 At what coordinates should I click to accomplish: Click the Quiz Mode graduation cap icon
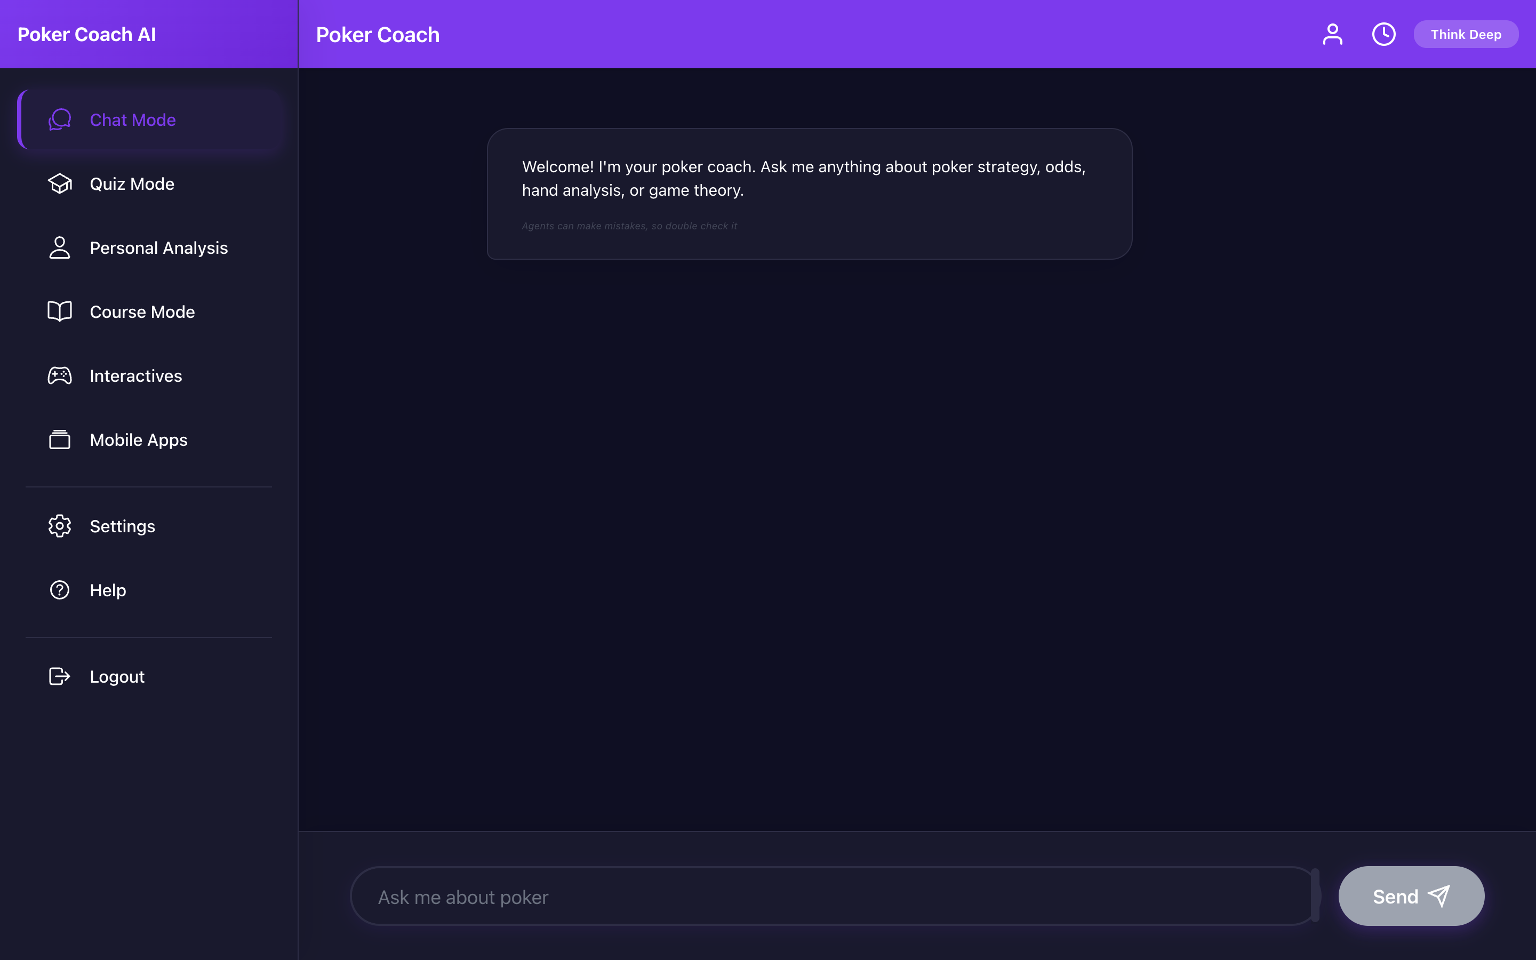(59, 183)
